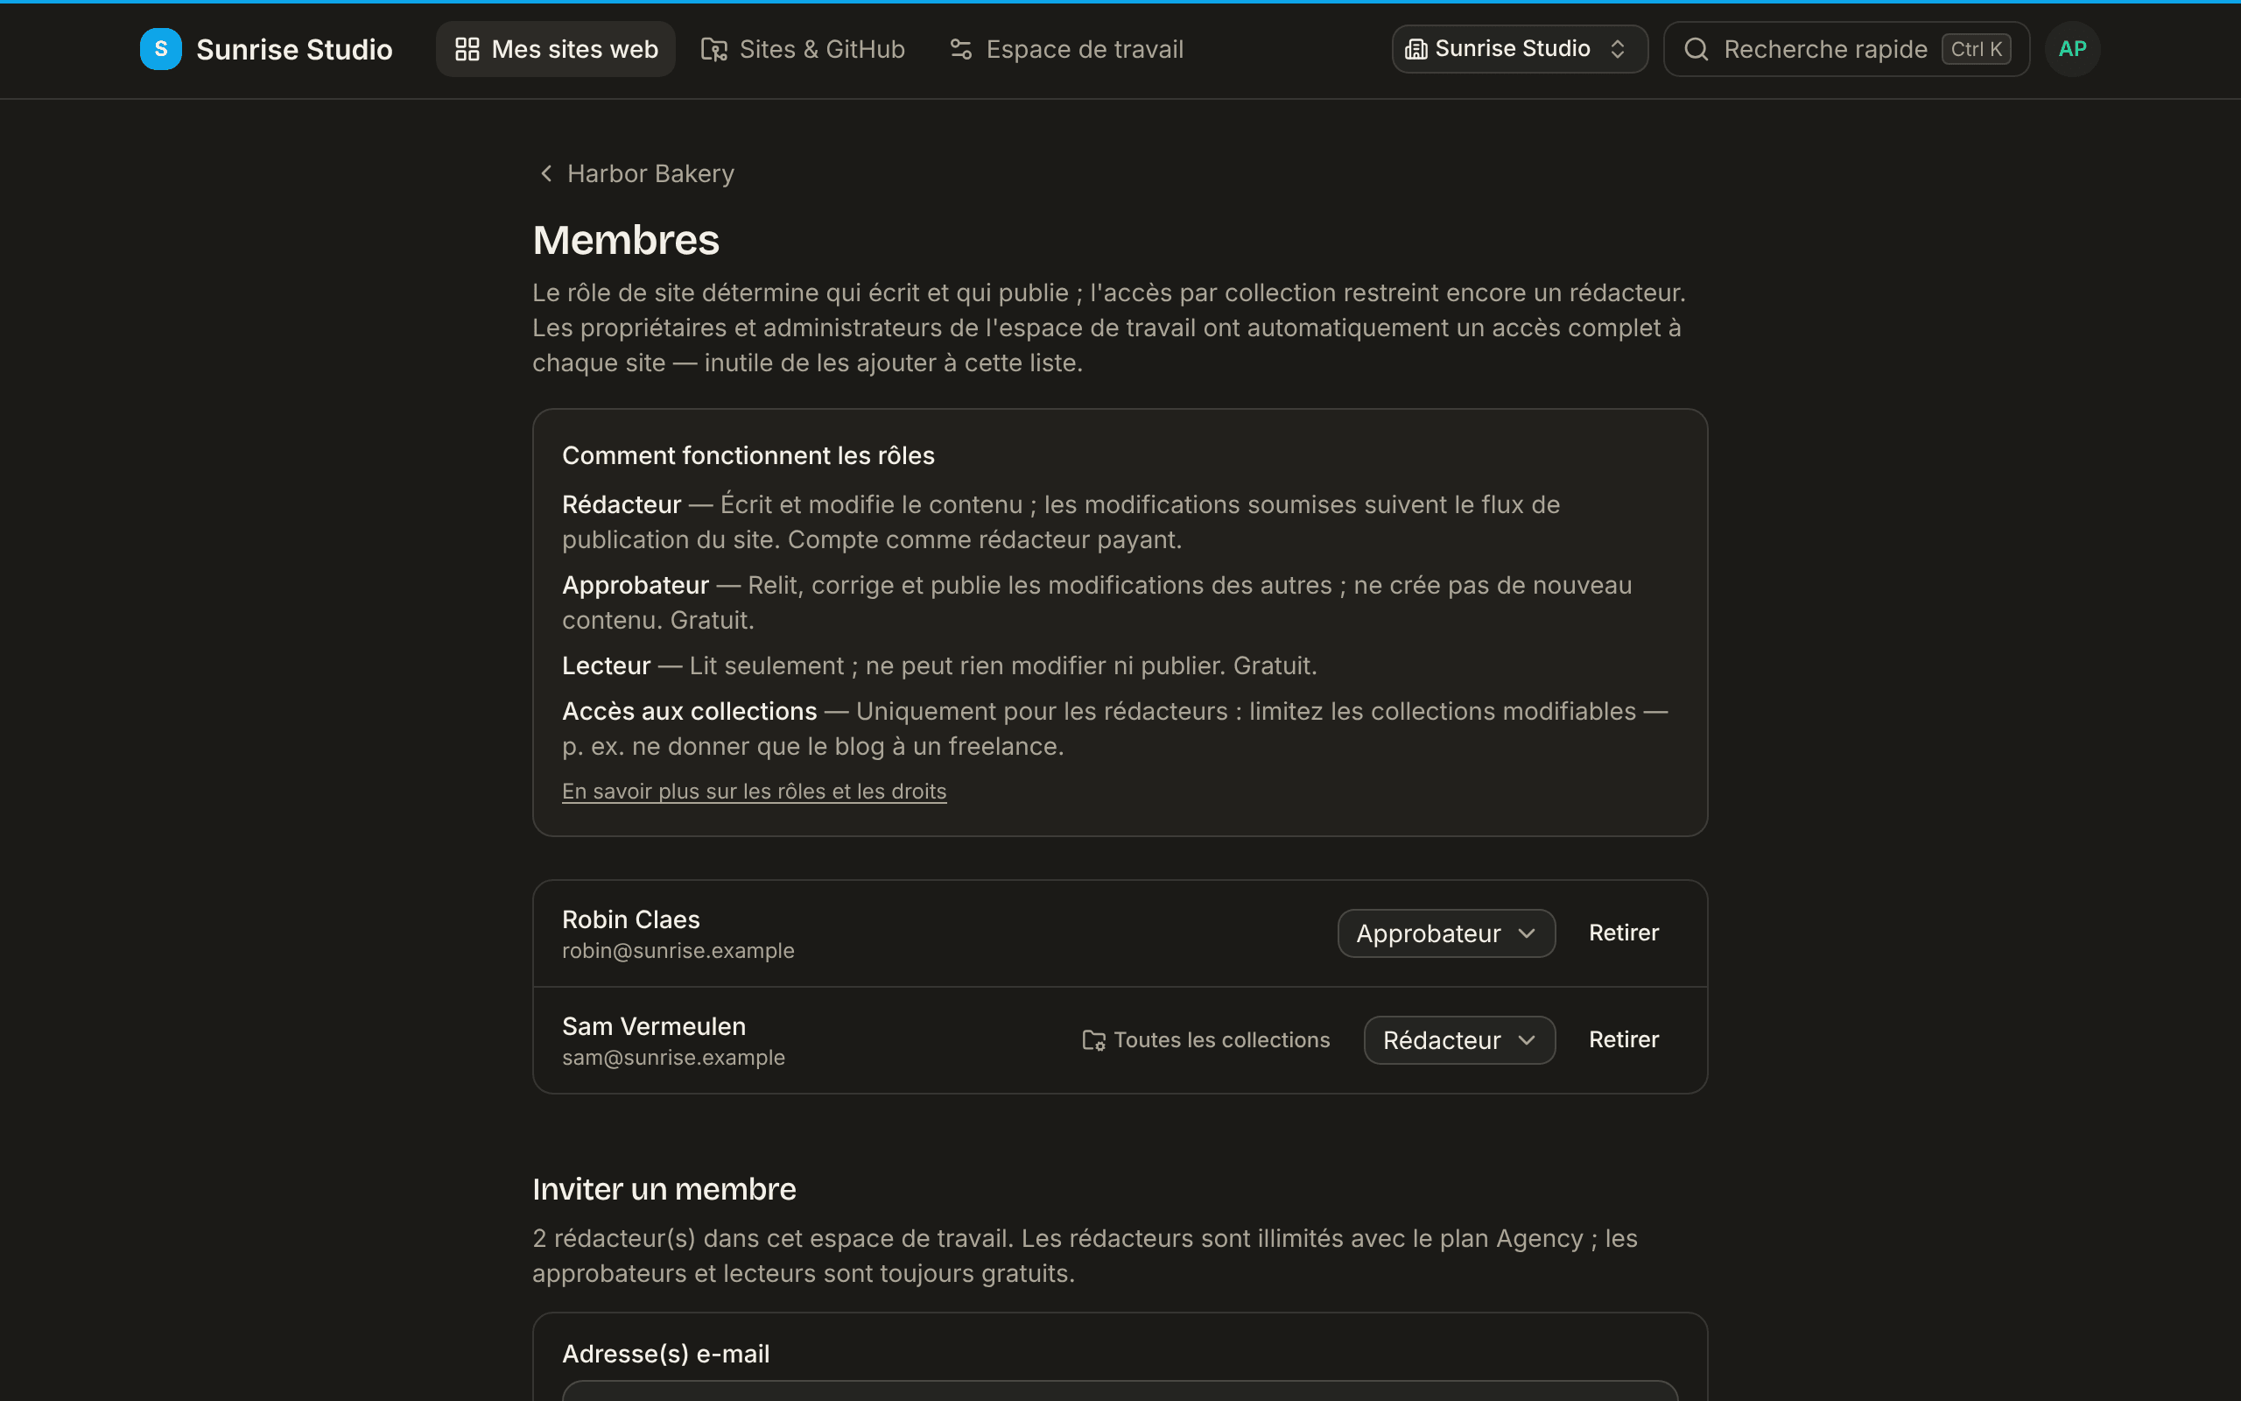Click the blue Sunrise Studio logo icon
This screenshot has height=1401, width=2241.
point(161,49)
